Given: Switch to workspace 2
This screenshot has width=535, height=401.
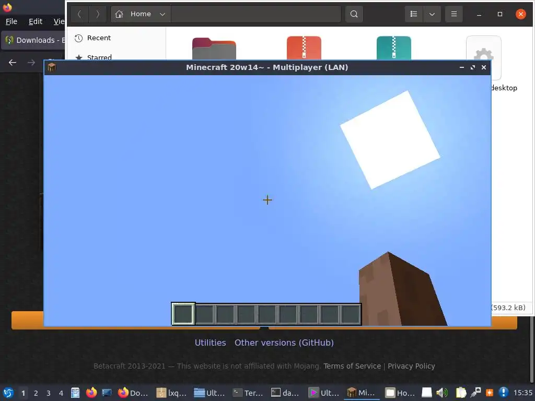Looking at the screenshot, I should point(36,393).
